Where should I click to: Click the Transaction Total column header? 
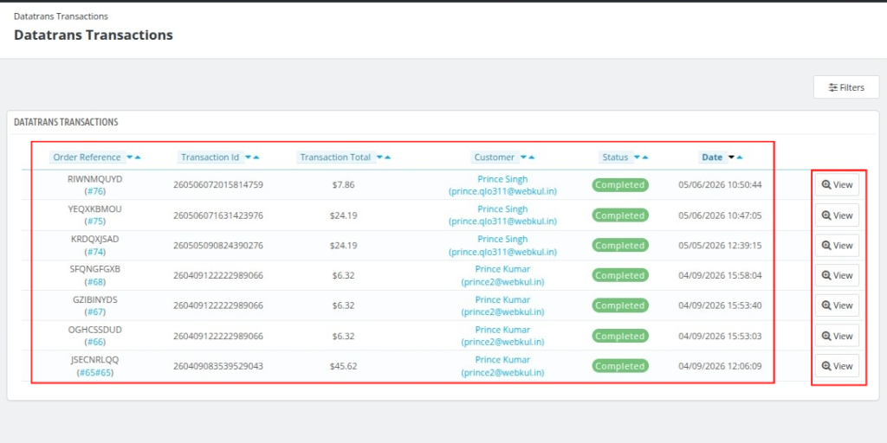(x=335, y=157)
